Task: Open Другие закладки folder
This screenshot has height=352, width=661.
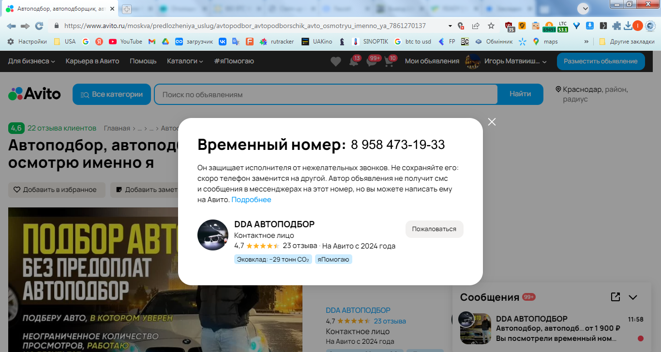Action: click(x=627, y=42)
